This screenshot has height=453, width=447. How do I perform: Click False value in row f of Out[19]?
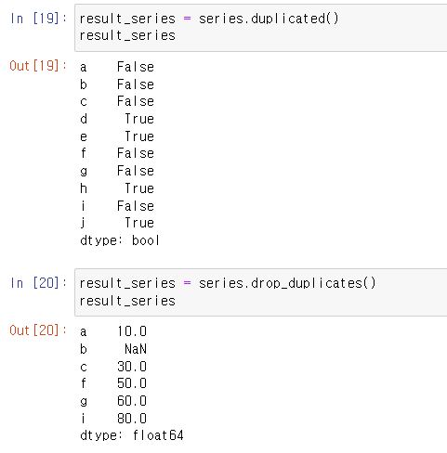136,153
